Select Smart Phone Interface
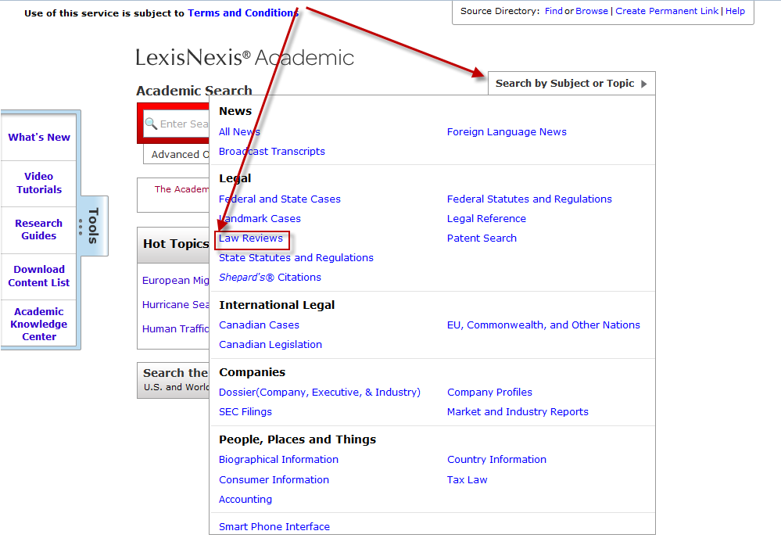 pos(274,526)
